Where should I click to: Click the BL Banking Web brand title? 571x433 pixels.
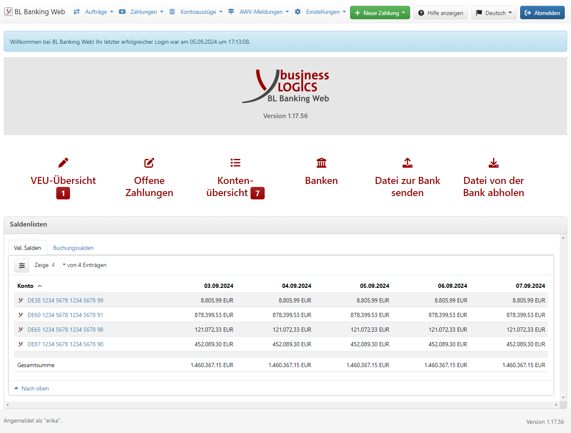pos(40,12)
